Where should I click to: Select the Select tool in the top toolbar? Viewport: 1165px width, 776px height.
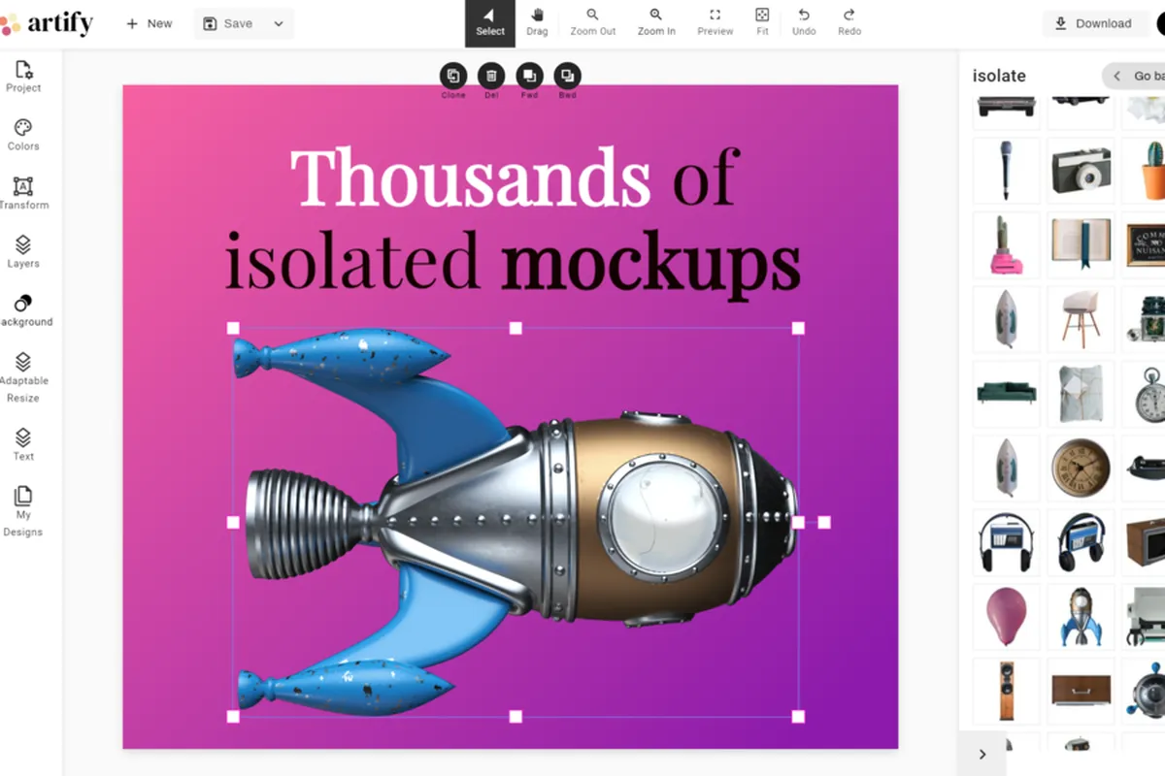(490, 23)
